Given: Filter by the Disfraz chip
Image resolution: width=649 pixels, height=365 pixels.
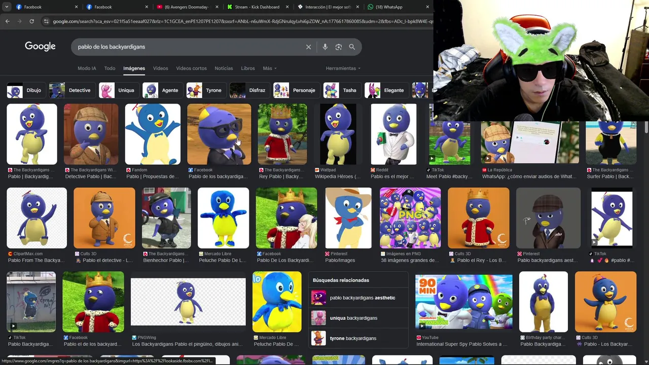Looking at the screenshot, I should [249, 90].
